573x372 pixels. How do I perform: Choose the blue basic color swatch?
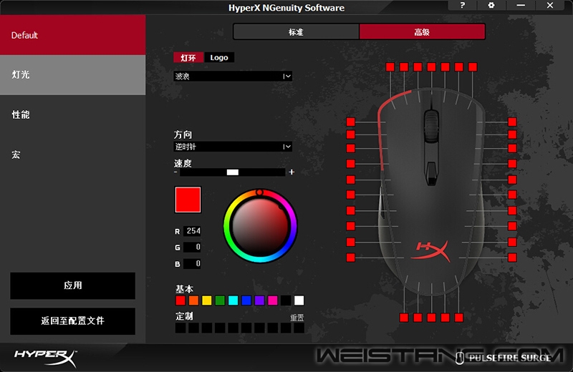[246, 300]
